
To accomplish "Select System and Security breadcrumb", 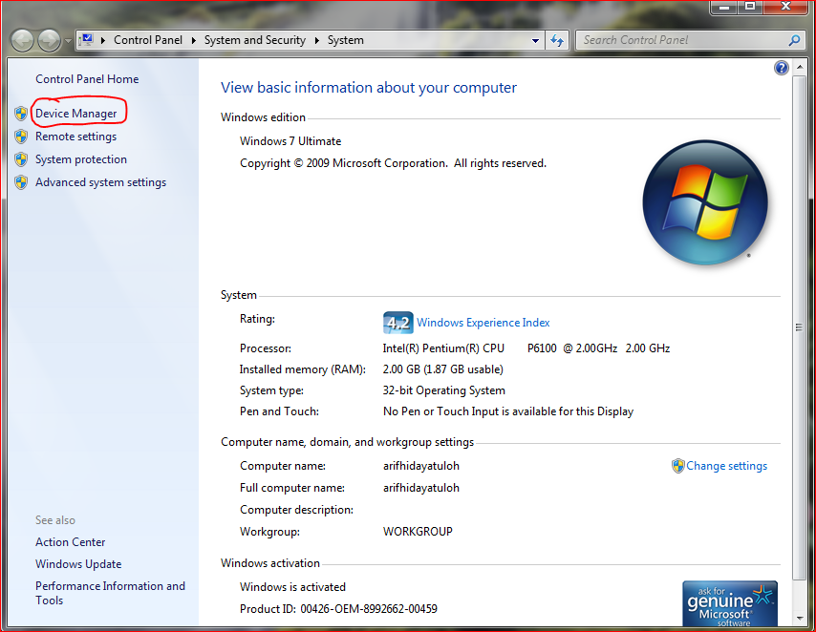I will [x=254, y=40].
